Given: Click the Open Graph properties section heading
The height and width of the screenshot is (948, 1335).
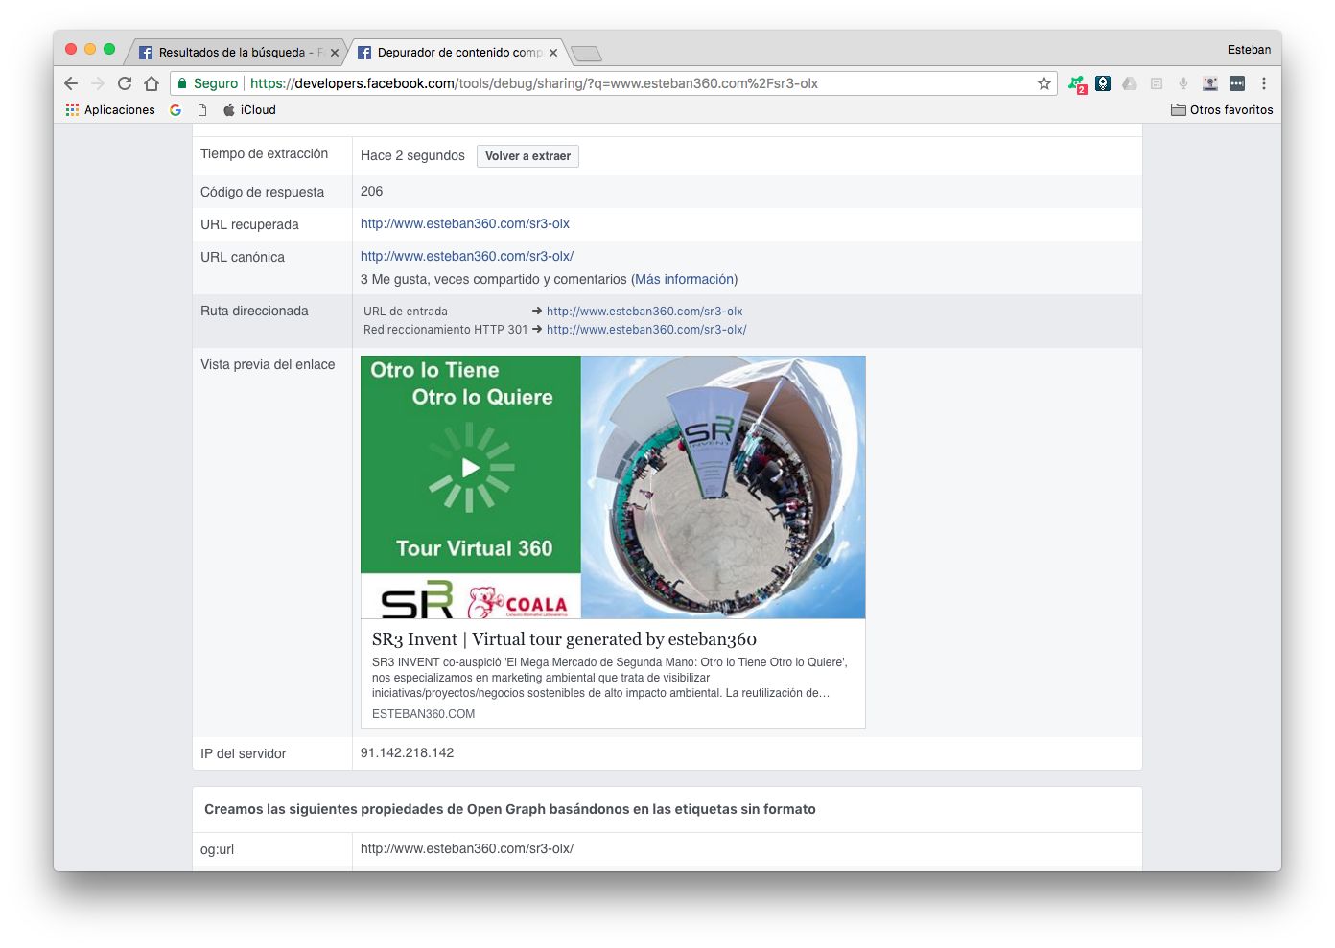Looking at the screenshot, I should pyautogui.click(x=510, y=809).
